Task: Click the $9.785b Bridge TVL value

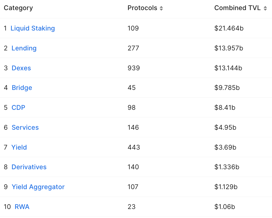Action: pyautogui.click(x=227, y=88)
